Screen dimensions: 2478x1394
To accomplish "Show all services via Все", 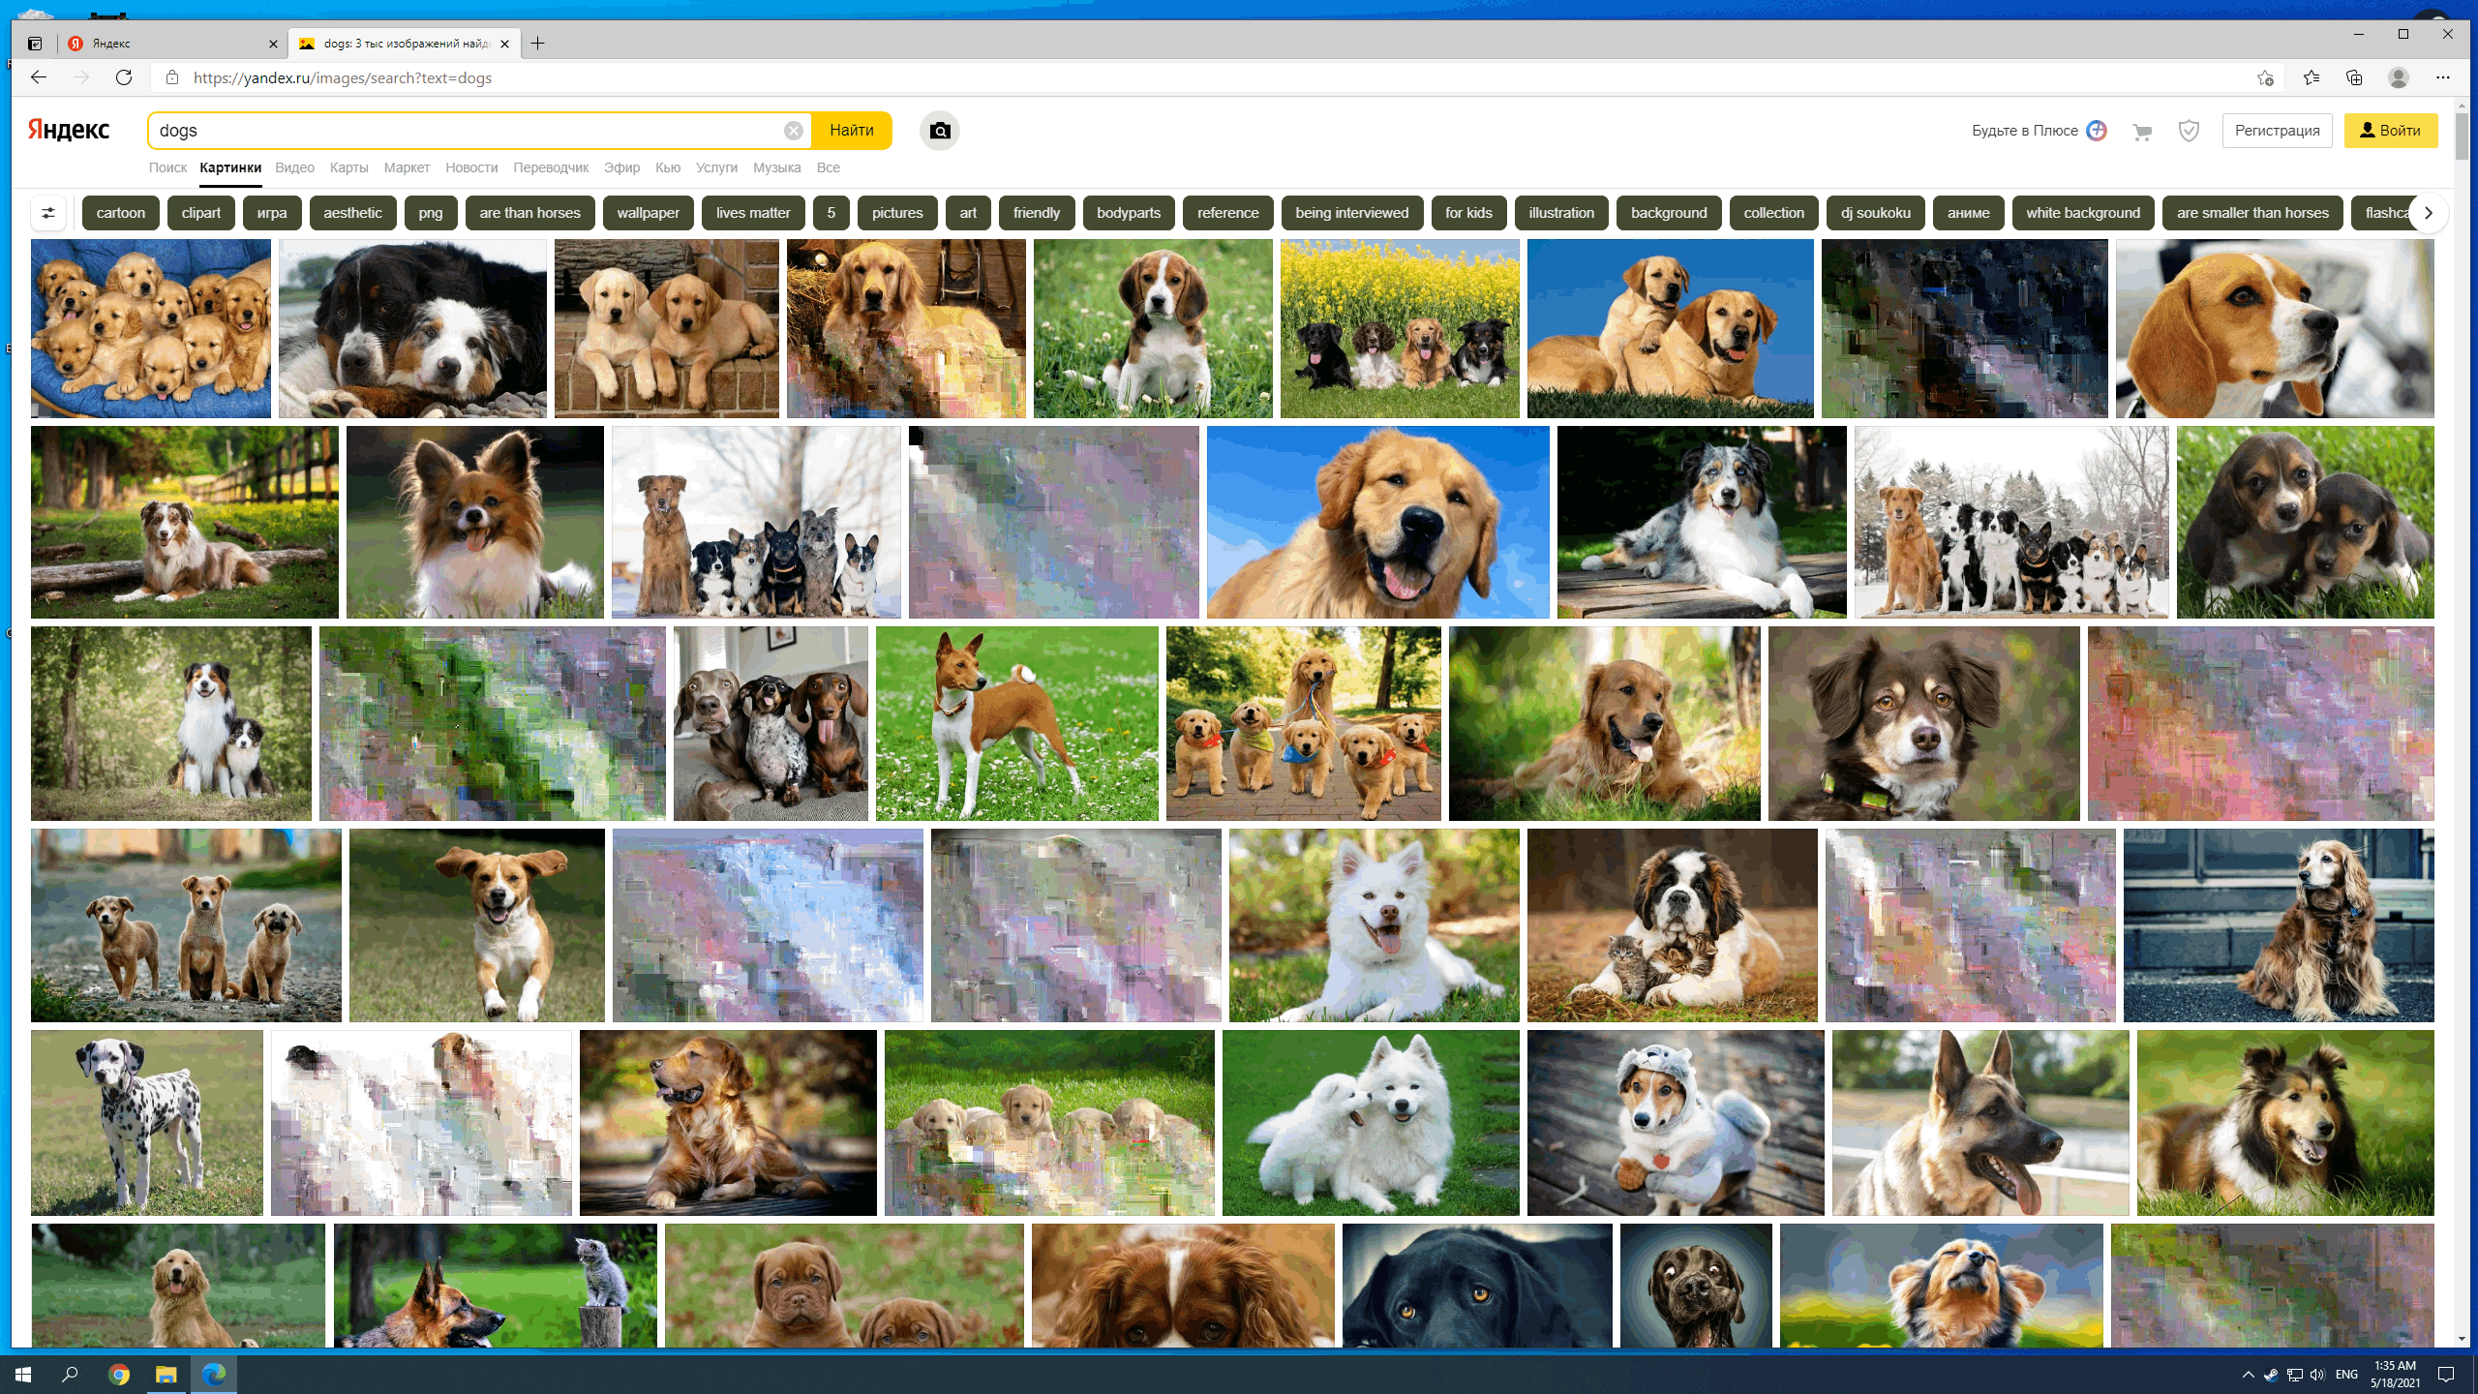I will click(829, 167).
